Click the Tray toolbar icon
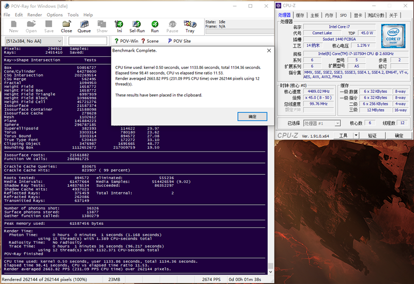414x284 pixels. [190, 27]
